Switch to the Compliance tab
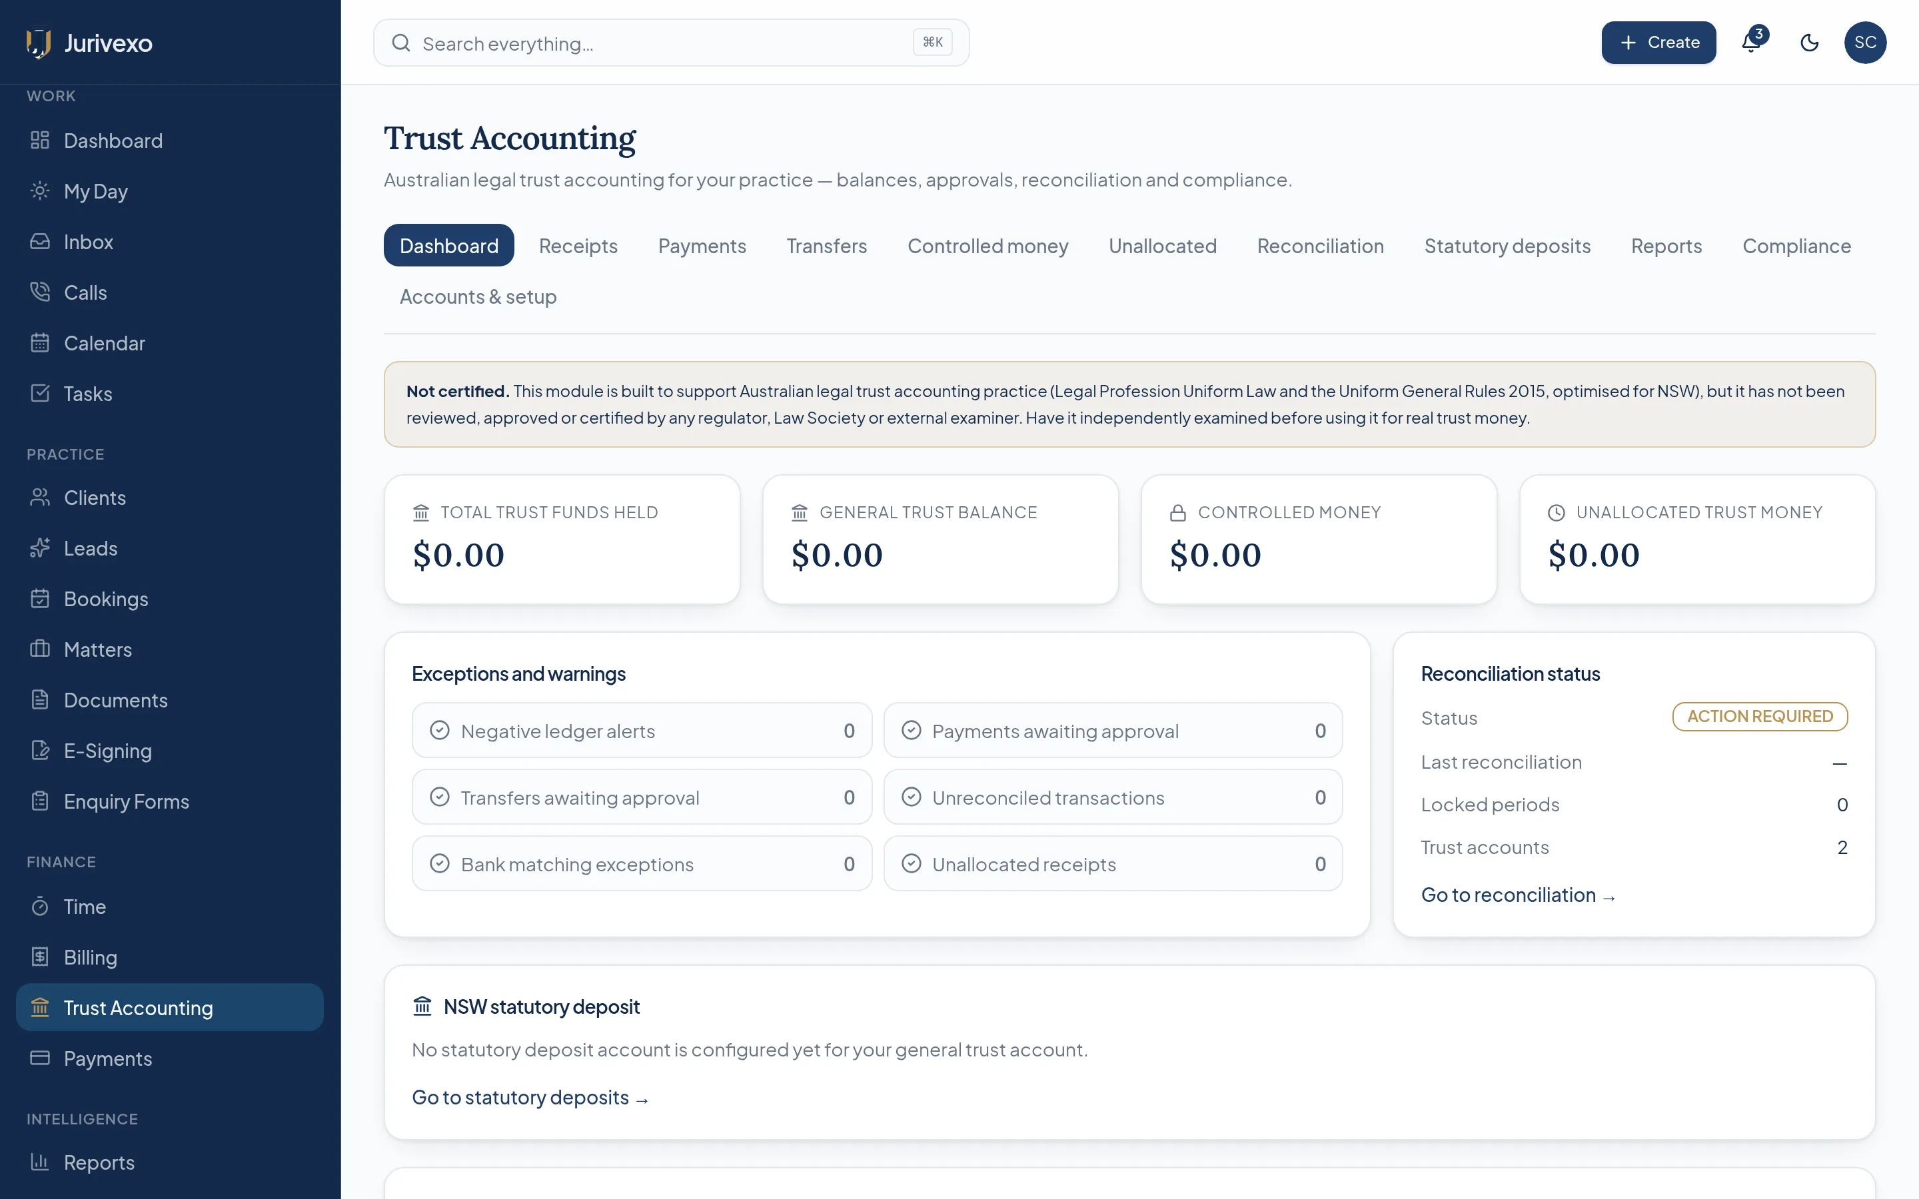The width and height of the screenshot is (1919, 1199). [1796, 246]
